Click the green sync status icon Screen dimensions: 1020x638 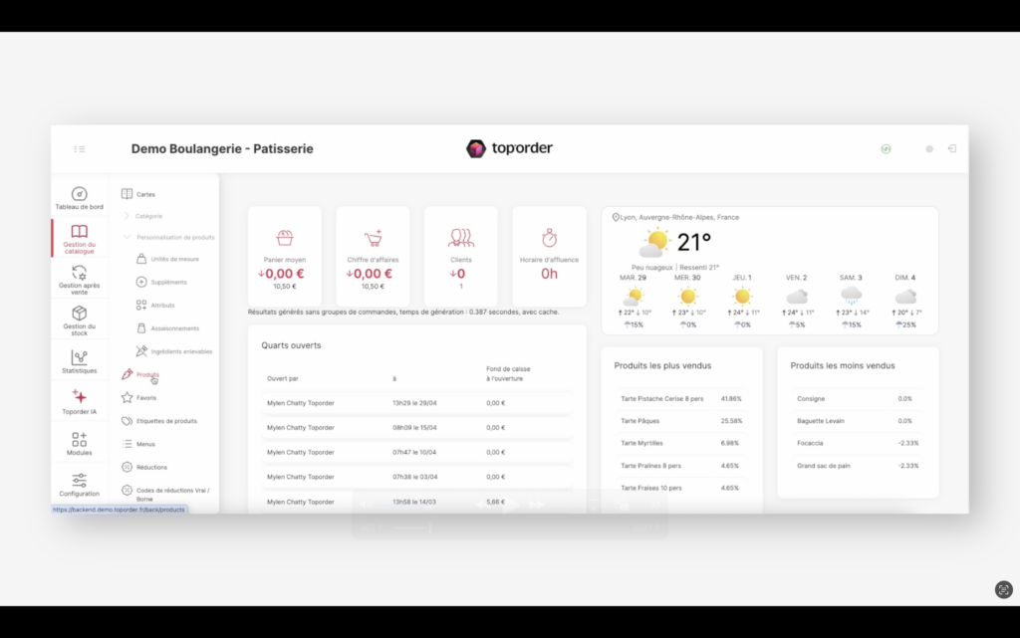[x=886, y=148]
